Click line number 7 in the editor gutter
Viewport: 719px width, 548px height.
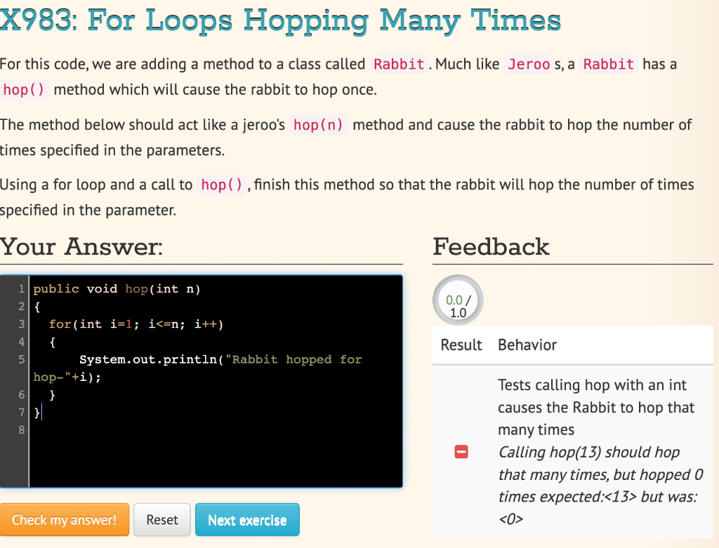tap(22, 412)
